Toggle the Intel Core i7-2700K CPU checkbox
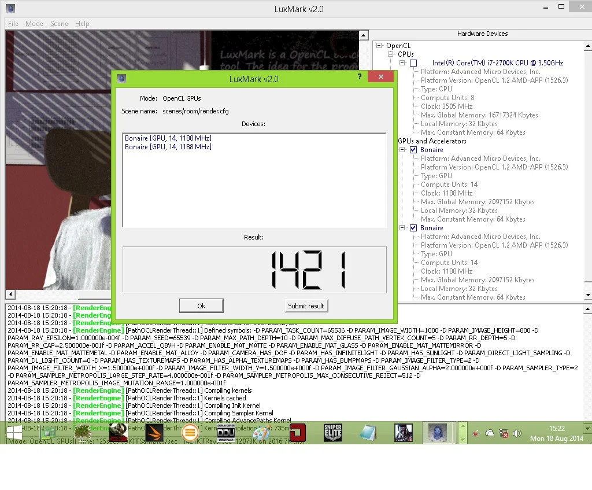This screenshot has height=490, width=592. (x=413, y=63)
